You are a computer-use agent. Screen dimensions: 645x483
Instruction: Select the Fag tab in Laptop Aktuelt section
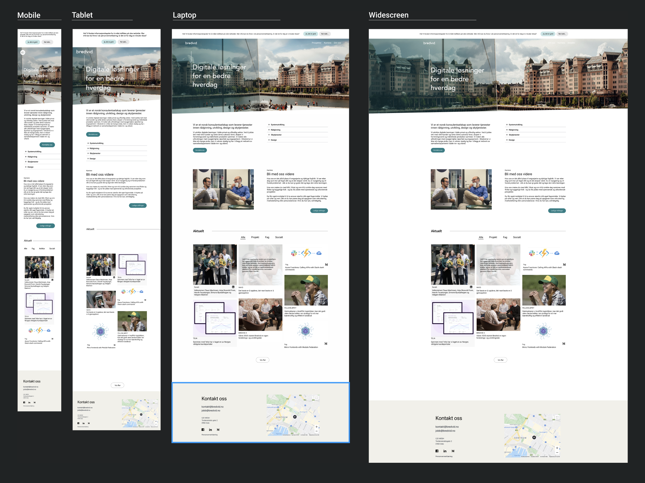tap(267, 237)
